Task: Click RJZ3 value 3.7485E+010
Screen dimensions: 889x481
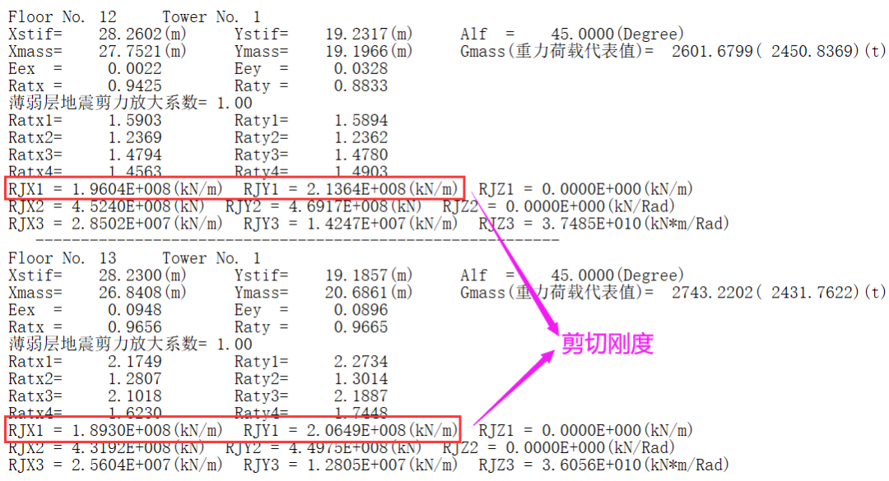Action: tap(591, 224)
